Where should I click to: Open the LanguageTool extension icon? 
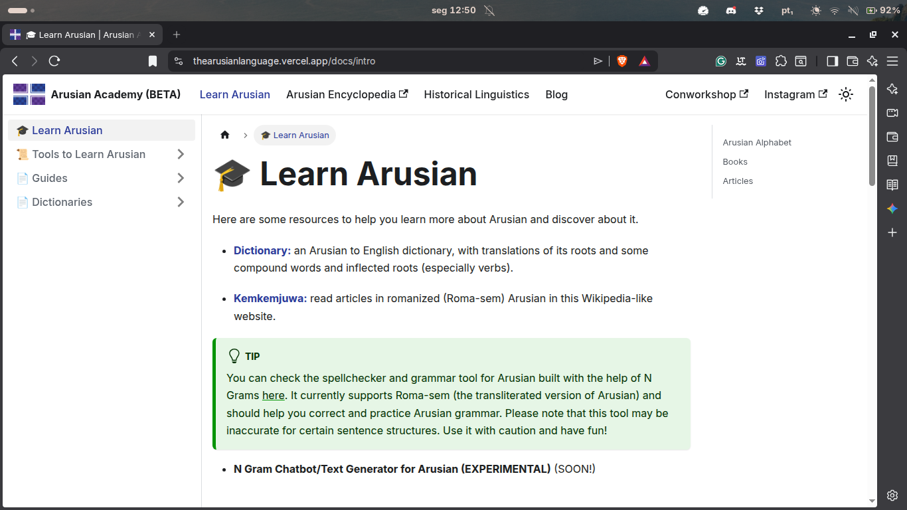coord(741,61)
